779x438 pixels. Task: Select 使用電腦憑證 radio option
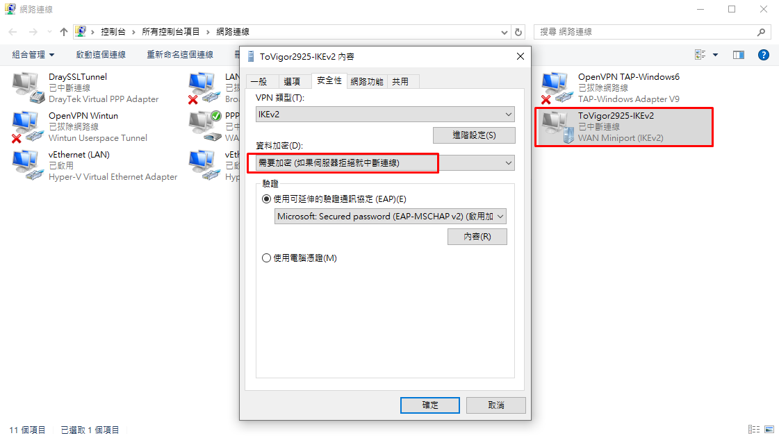coord(267,258)
